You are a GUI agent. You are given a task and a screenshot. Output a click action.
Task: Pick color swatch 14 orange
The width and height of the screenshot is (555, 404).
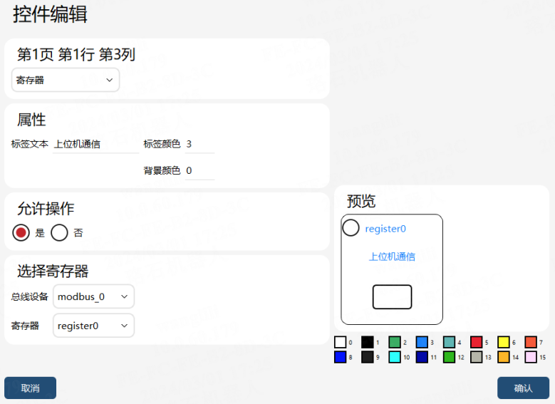(x=504, y=357)
